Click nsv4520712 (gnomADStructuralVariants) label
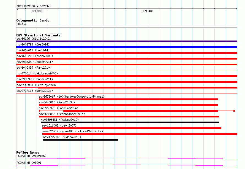The height and width of the screenshot is (169, 245). (72, 131)
